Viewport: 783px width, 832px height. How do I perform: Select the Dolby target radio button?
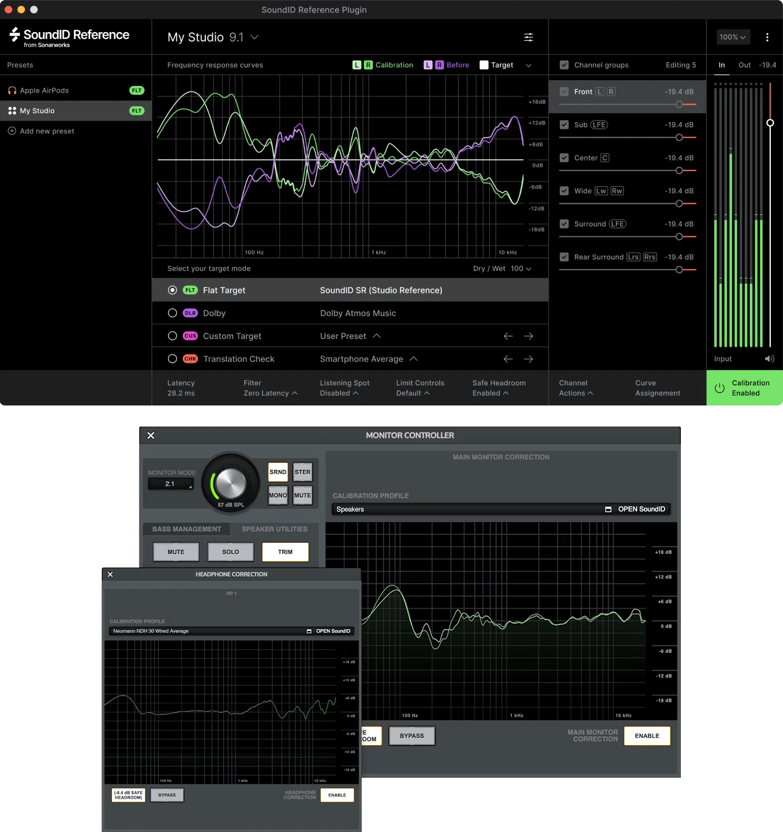(172, 313)
